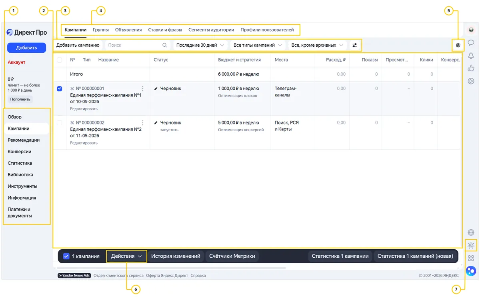Expand the 'Действия' dropdown in the bottom bar

pyautogui.click(x=126, y=256)
